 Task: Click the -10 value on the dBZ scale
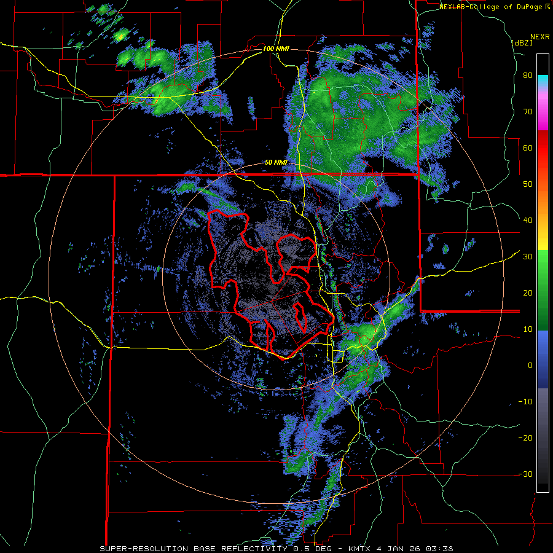(x=525, y=401)
